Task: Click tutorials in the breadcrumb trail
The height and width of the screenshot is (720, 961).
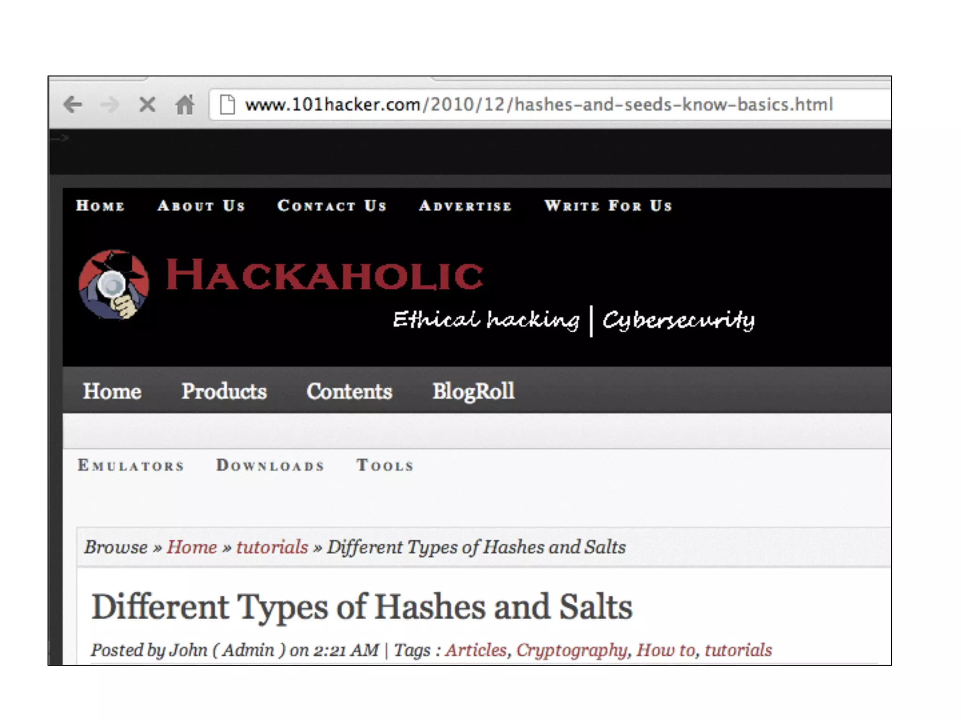Action: coord(272,547)
